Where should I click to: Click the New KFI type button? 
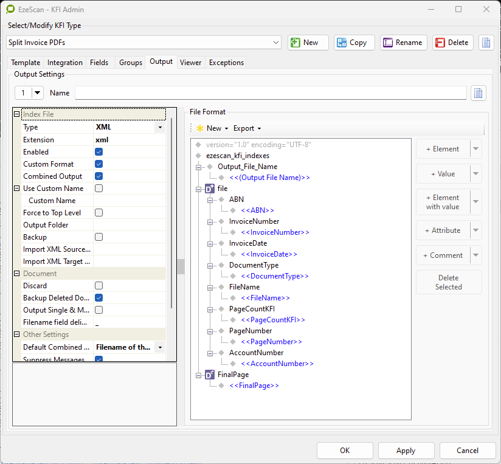tap(308, 43)
